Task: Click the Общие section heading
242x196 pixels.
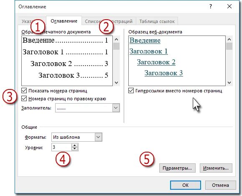Action: [x=29, y=127]
